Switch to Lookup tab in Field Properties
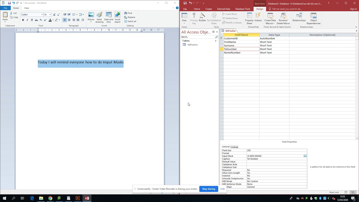This screenshot has height=202, width=359. click(x=234, y=147)
